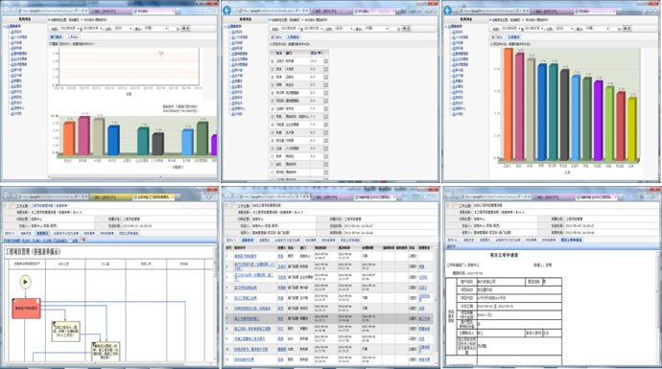Select the highlighted flow diagram tab in flowchart window
This screenshot has width=662, height=369.
click(42, 233)
